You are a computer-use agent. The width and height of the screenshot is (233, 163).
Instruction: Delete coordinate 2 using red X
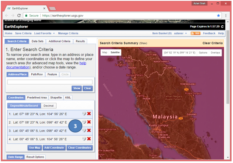tap(89, 122)
